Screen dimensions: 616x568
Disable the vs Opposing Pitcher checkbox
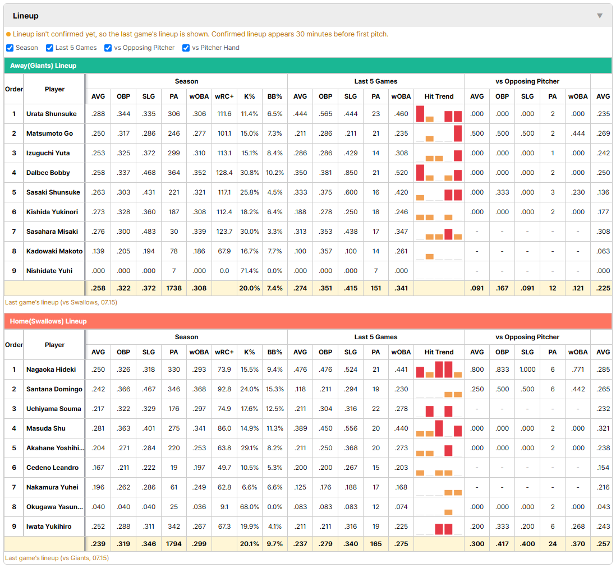[108, 48]
